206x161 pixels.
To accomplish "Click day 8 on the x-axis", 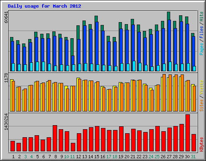I will (x=56, y=157).
